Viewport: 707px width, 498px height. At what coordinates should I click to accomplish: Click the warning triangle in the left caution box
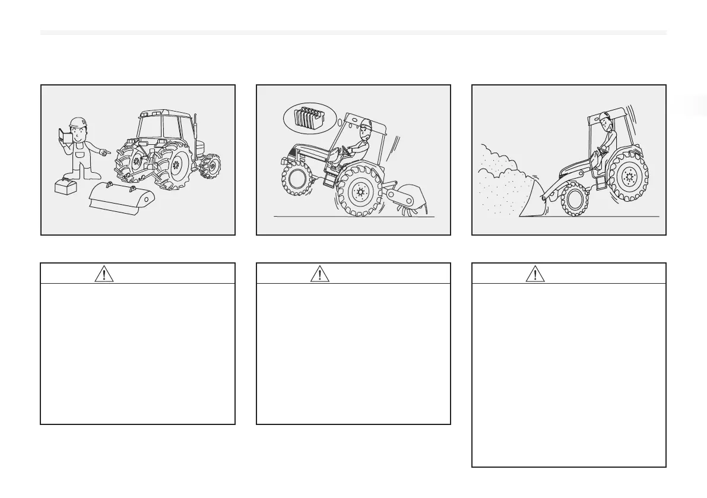point(104,274)
